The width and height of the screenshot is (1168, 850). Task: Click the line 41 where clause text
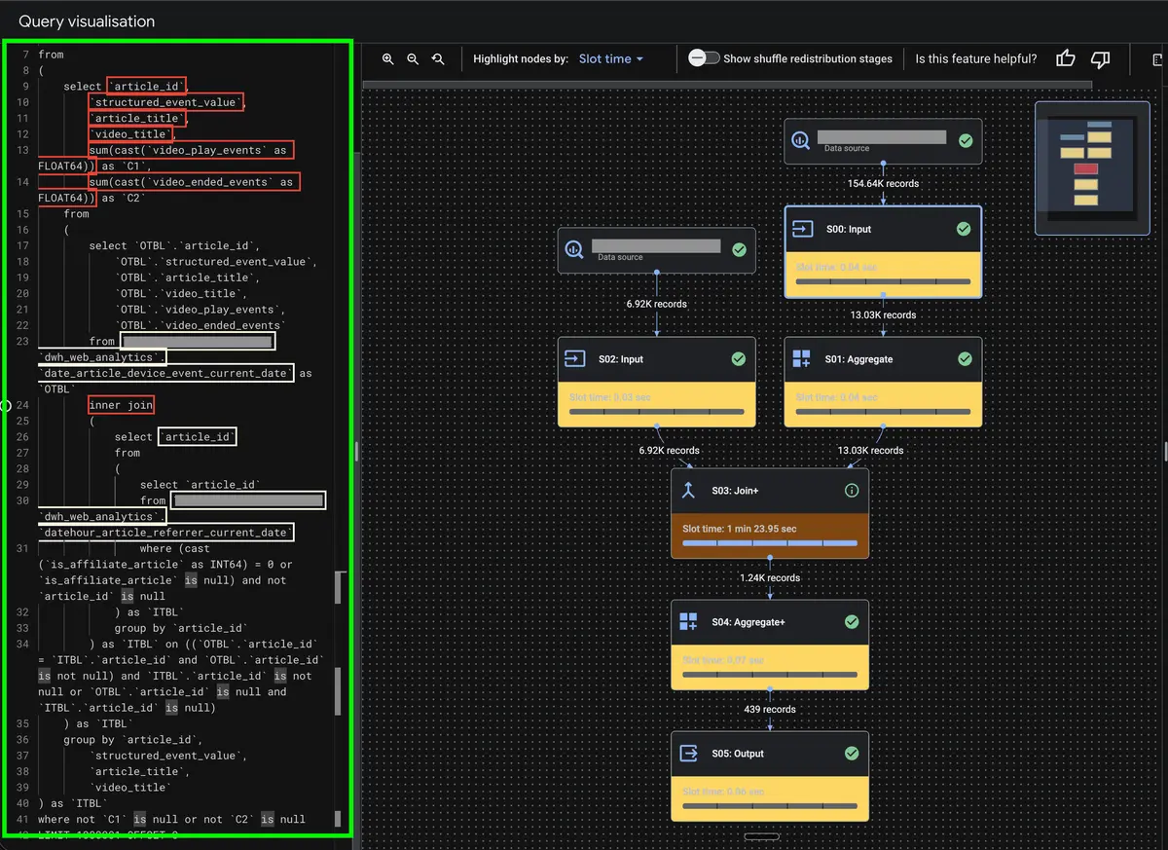click(171, 819)
